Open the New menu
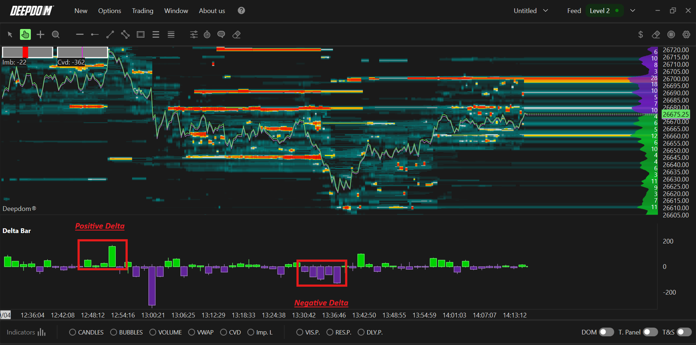Image resolution: width=696 pixels, height=345 pixels. [81, 11]
